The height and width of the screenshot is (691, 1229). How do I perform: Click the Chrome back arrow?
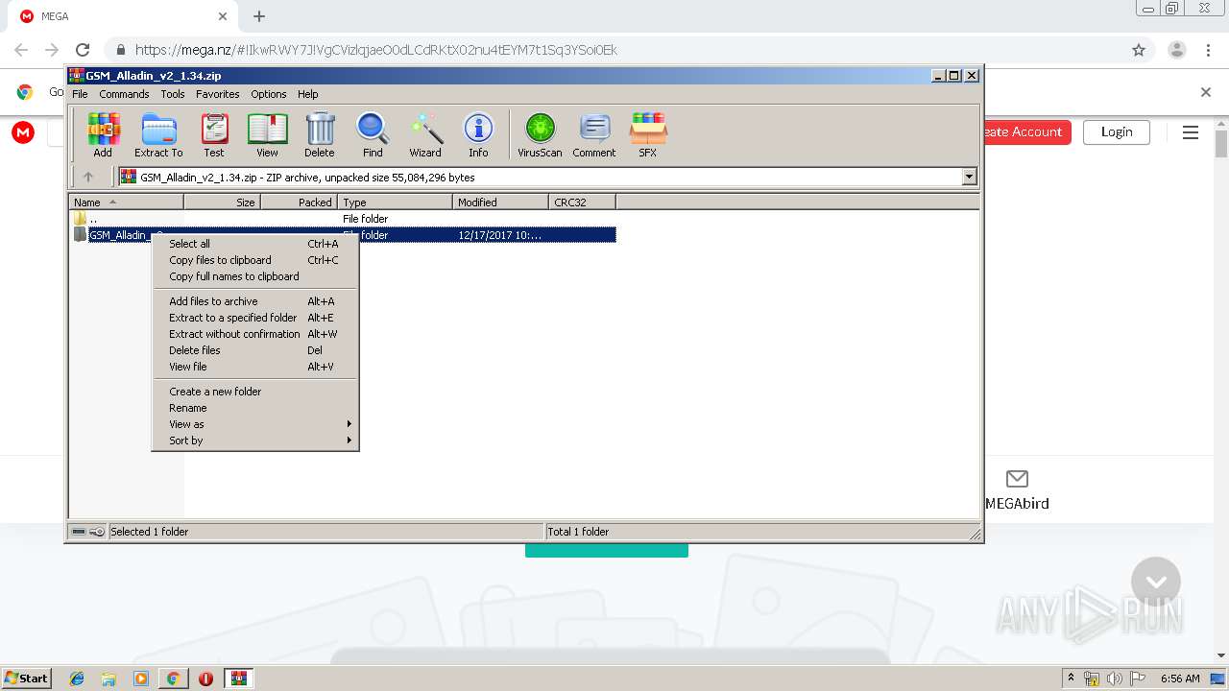21,50
